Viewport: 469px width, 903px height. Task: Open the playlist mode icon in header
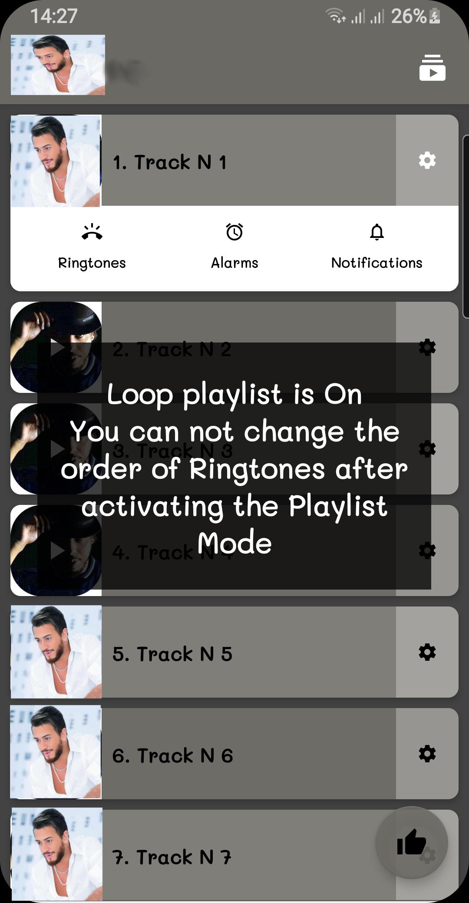click(x=432, y=68)
